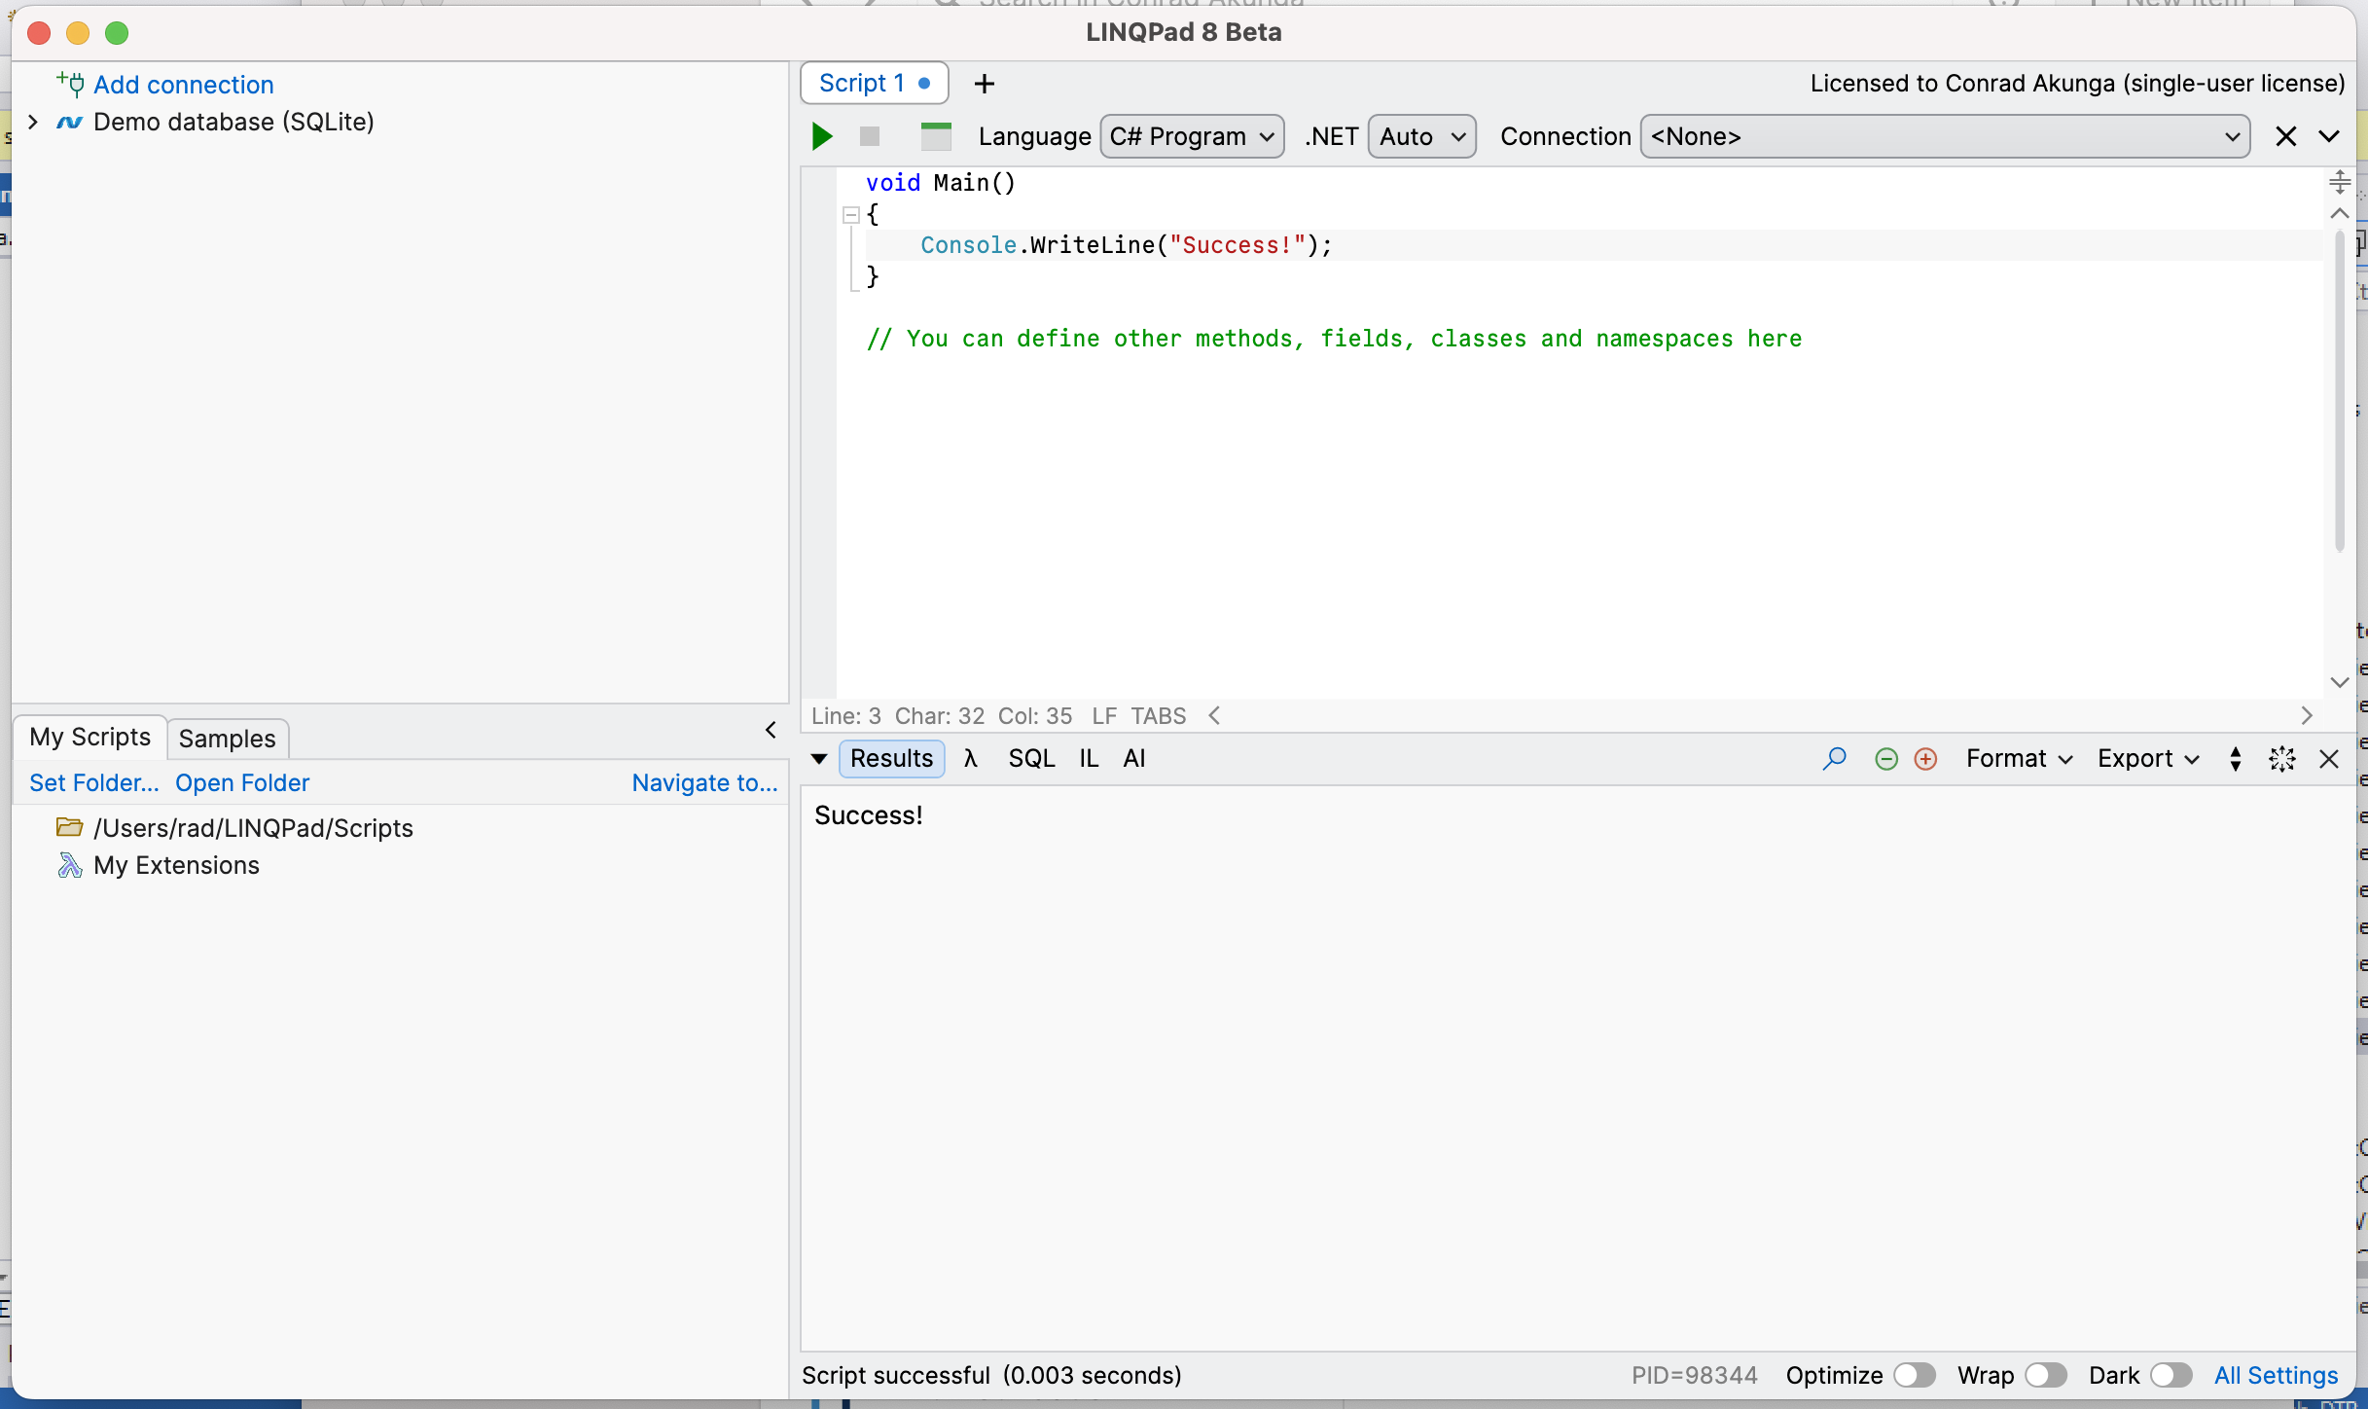The height and width of the screenshot is (1409, 2368).
Task: Open All Settings
Action: pos(2276,1375)
